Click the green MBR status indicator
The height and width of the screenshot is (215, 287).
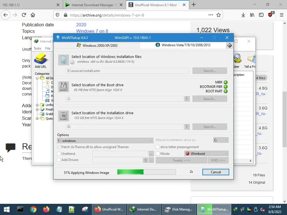[x=226, y=82]
